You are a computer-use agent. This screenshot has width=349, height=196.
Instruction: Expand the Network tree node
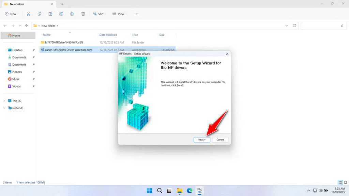pyautogui.click(x=4, y=108)
